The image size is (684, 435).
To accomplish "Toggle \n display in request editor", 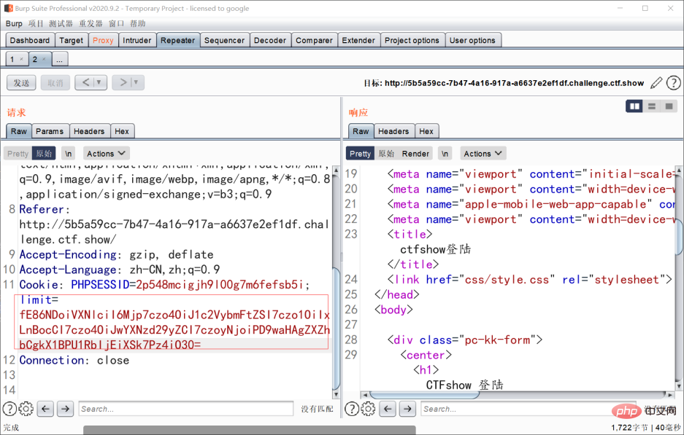I will [68, 154].
